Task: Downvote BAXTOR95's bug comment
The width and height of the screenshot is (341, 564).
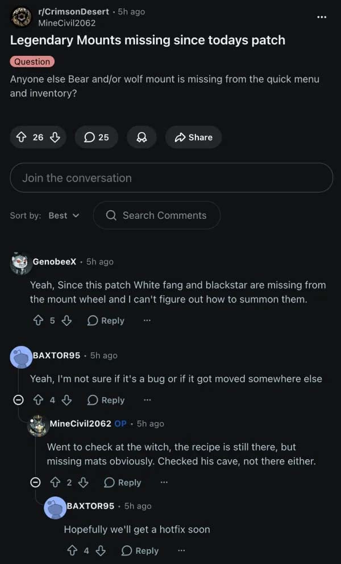Action: (x=68, y=400)
